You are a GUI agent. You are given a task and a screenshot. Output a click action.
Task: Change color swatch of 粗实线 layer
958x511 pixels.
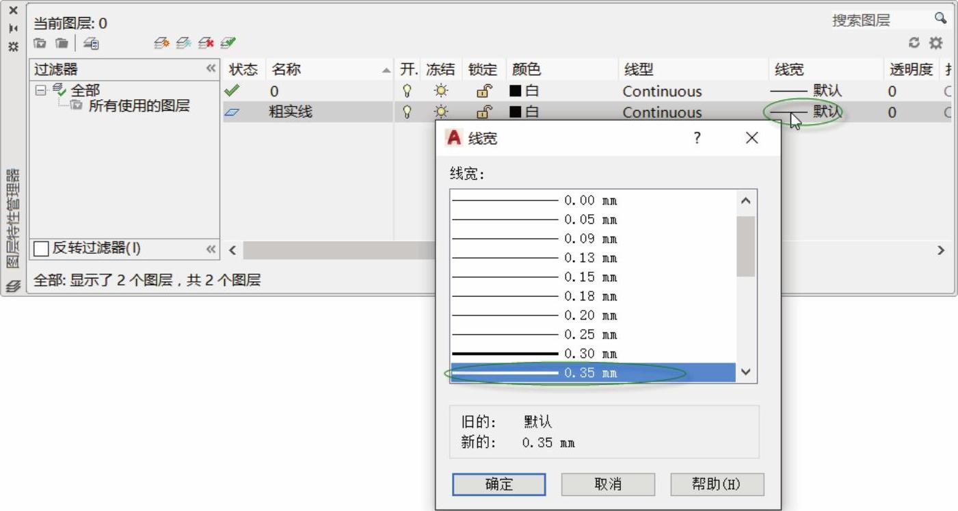tap(516, 112)
